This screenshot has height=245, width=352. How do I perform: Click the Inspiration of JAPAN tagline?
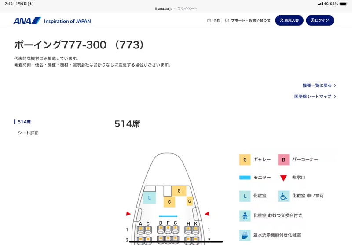(67, 21)
